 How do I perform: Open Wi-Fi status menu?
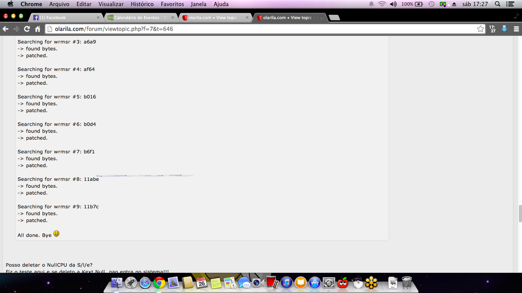pos(382,4)
